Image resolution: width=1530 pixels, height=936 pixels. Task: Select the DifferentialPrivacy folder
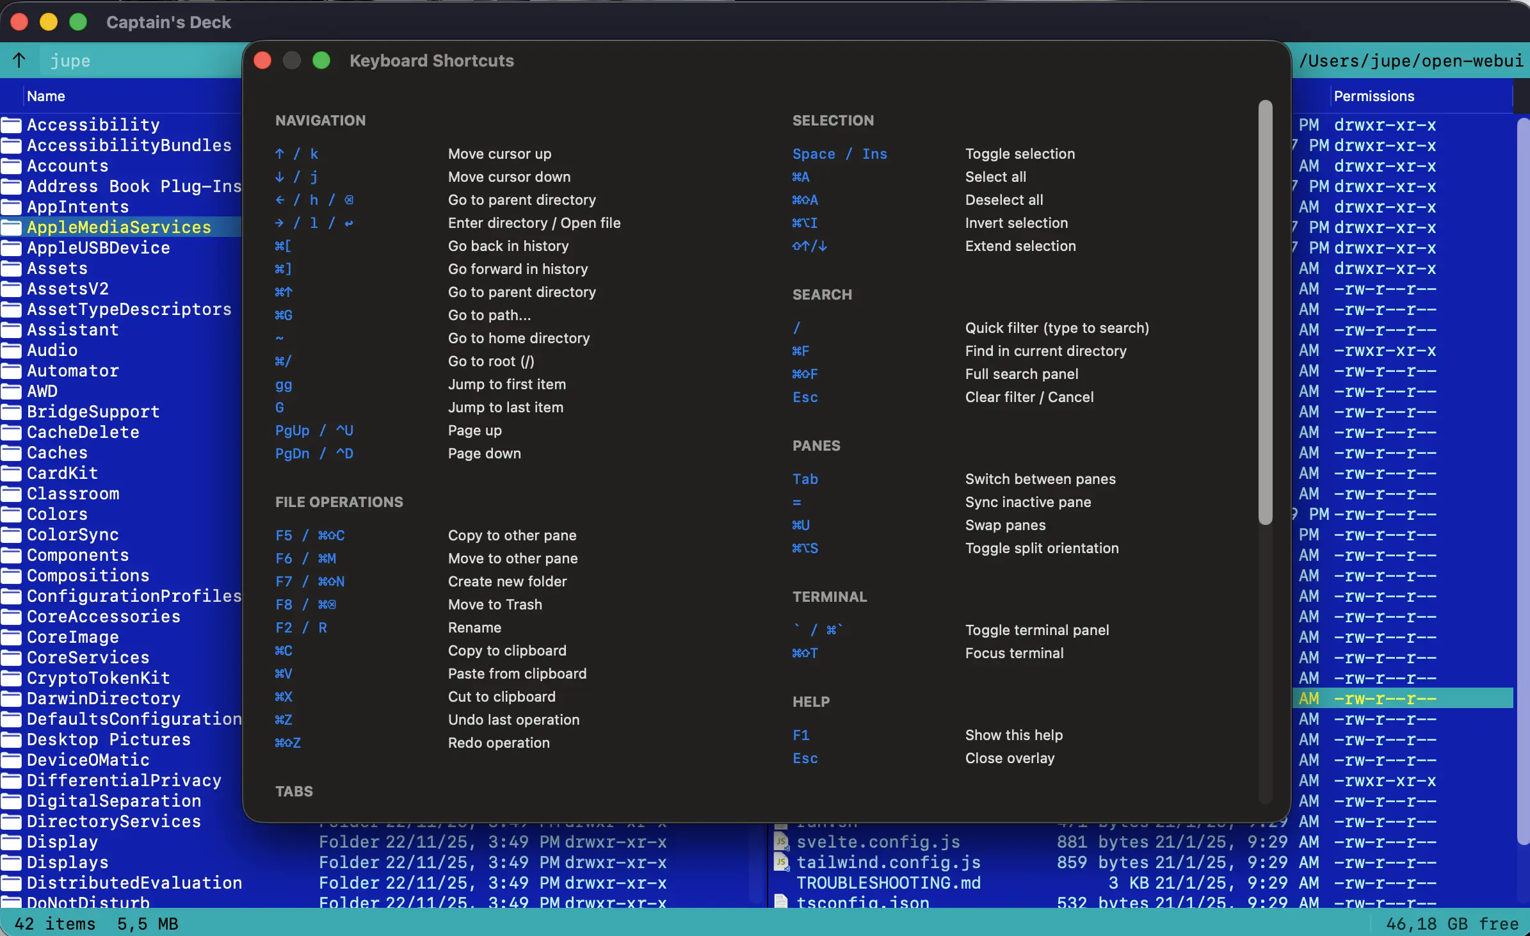124,780
